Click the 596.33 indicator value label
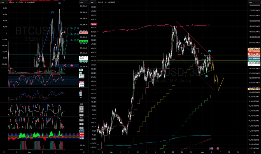 [x=94, y=24]
